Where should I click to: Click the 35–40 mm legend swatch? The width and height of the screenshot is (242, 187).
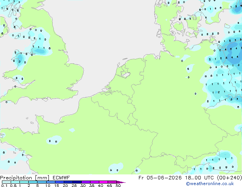(x=94, y=182)
